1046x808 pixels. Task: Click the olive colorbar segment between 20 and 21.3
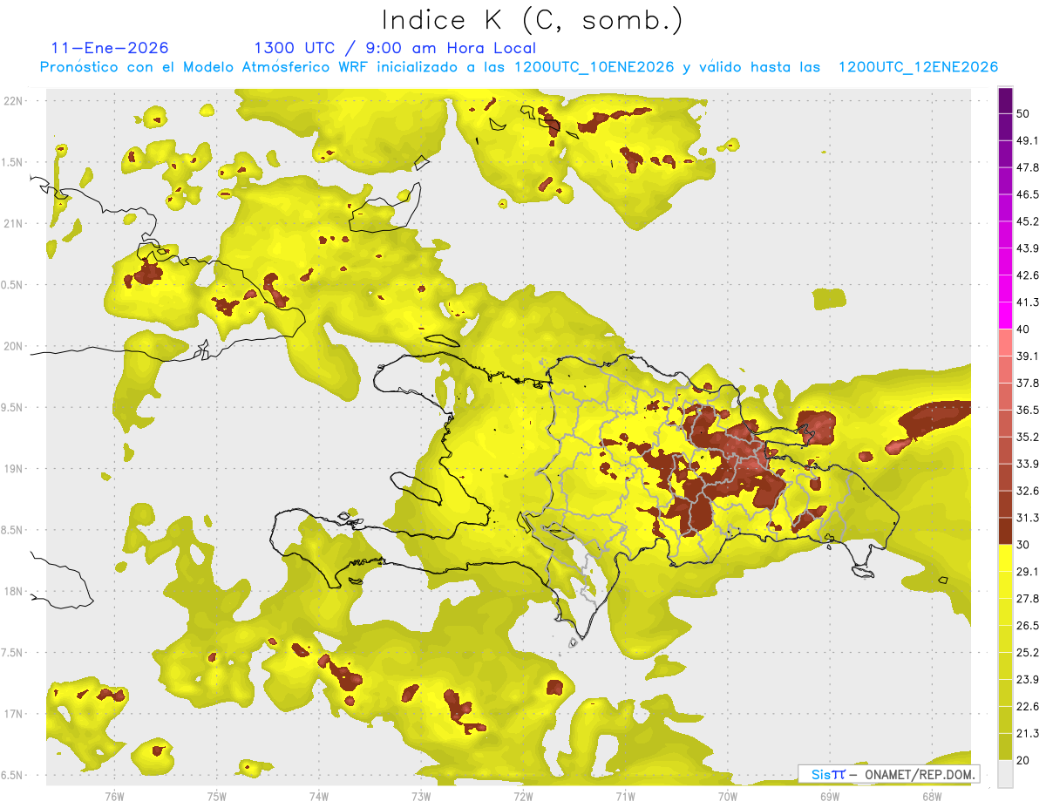(1005, 748)
